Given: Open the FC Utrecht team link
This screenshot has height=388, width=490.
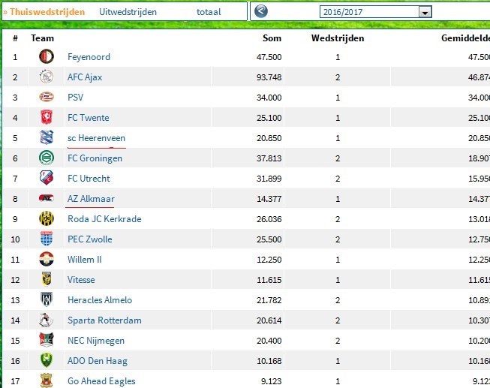Looking at the screenshot, I should click(89, 179).
